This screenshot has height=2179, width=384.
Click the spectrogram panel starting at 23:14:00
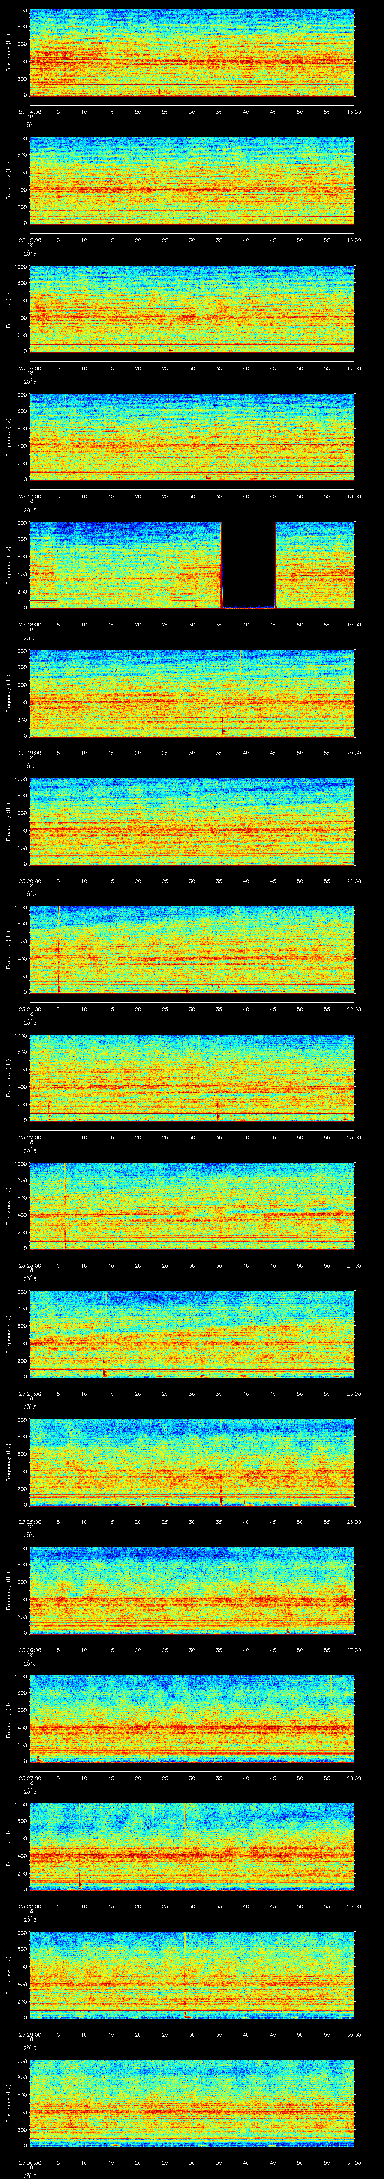pos(192,53)
